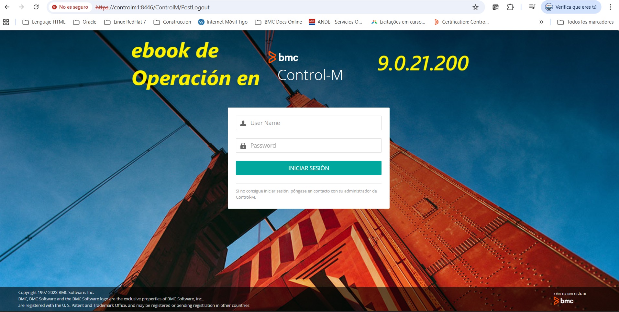
Task: Click inside the Password input field
Action: 308,145
